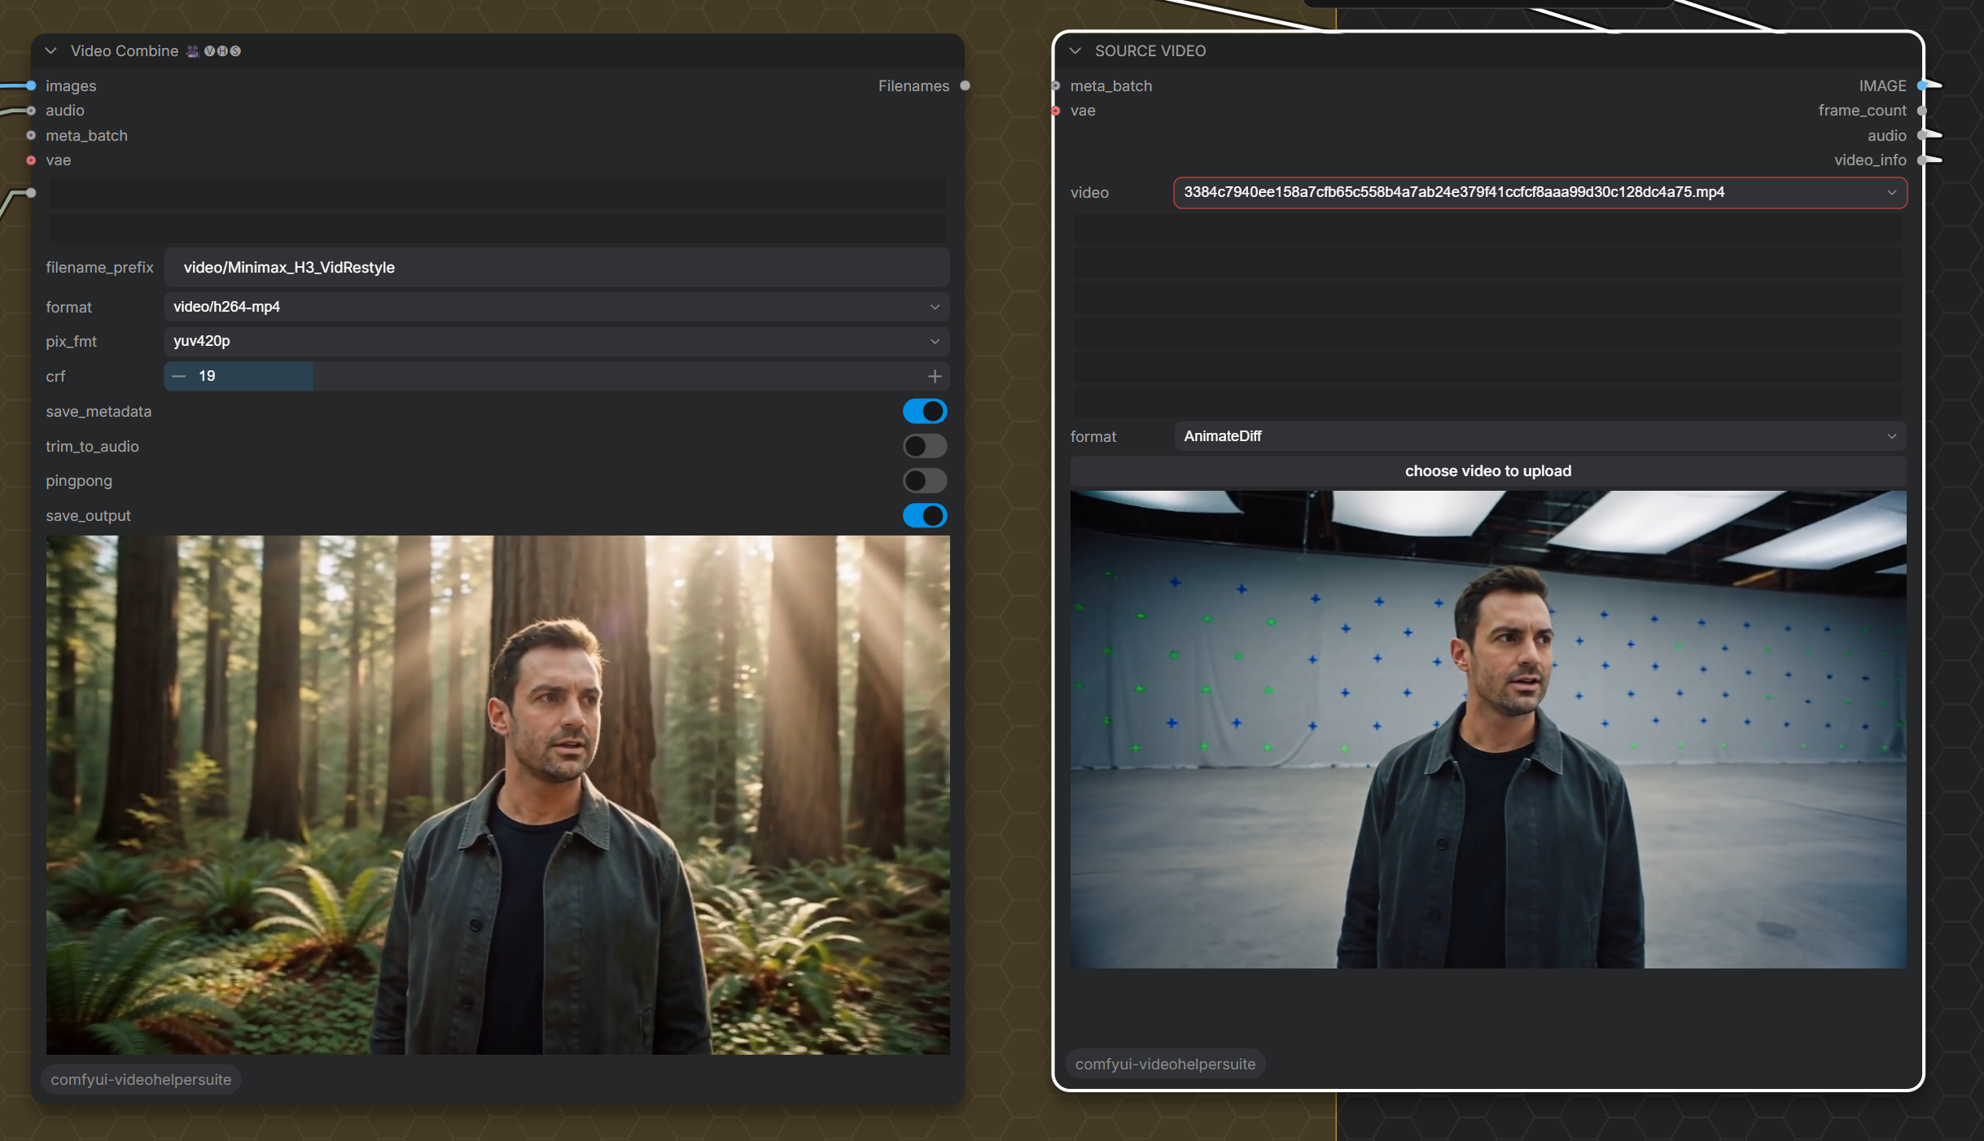Click comfyui-videohelpersuite badge in Video Combine
The width and height of the screenshot is (1984, 1141).
141,1079
